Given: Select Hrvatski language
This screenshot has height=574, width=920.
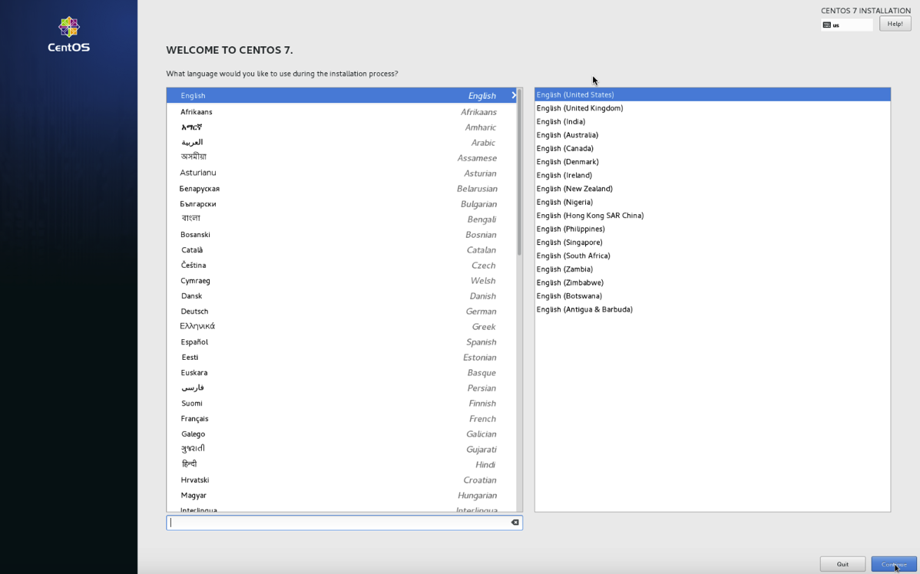Looking at the screenshot, I should click(342, 480).
